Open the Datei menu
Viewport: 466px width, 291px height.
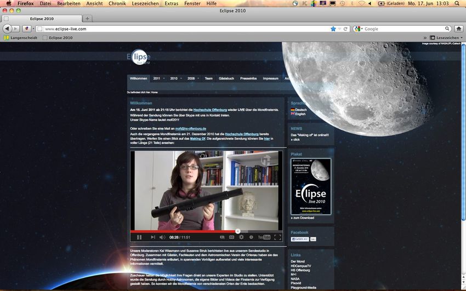(46, 4)
